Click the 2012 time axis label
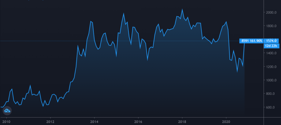Image resolution: width=281 pixels, height=125 pixels. (50, 121)
